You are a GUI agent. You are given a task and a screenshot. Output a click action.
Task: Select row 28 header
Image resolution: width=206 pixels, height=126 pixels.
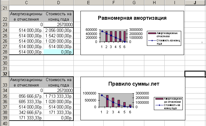pos(5,52)
